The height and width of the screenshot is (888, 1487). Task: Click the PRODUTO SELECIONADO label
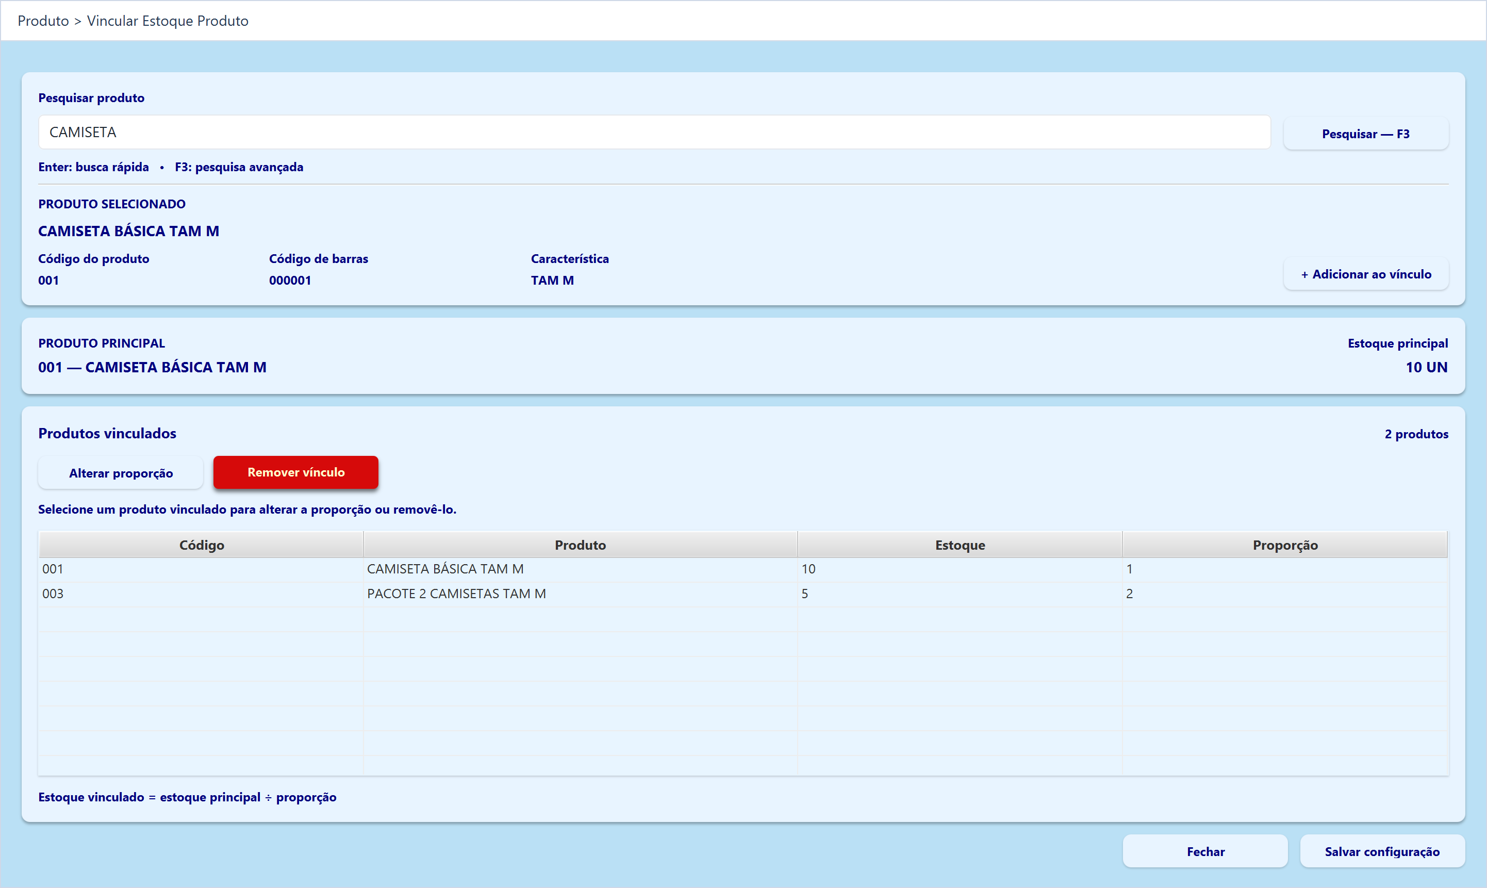click(x=112, y=204)
